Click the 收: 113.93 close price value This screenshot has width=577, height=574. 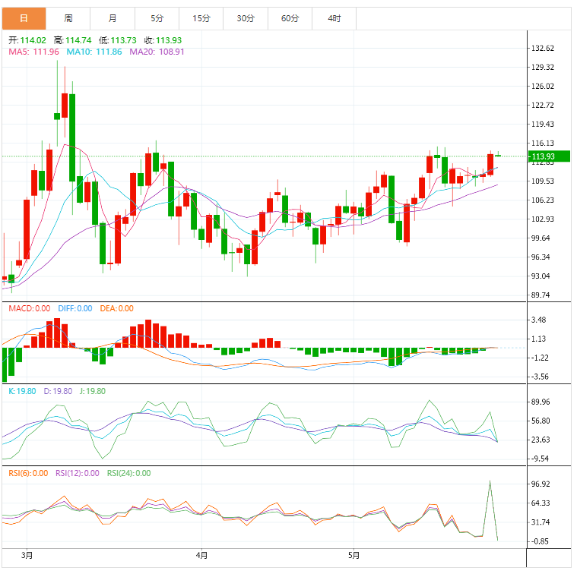pyautogui.click(x=163, y=40)
